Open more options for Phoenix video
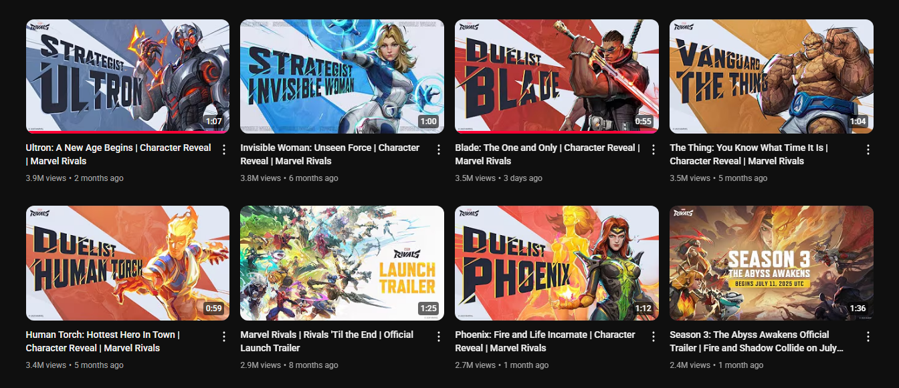This screenshot has height=388, width=899. (654, 337)
